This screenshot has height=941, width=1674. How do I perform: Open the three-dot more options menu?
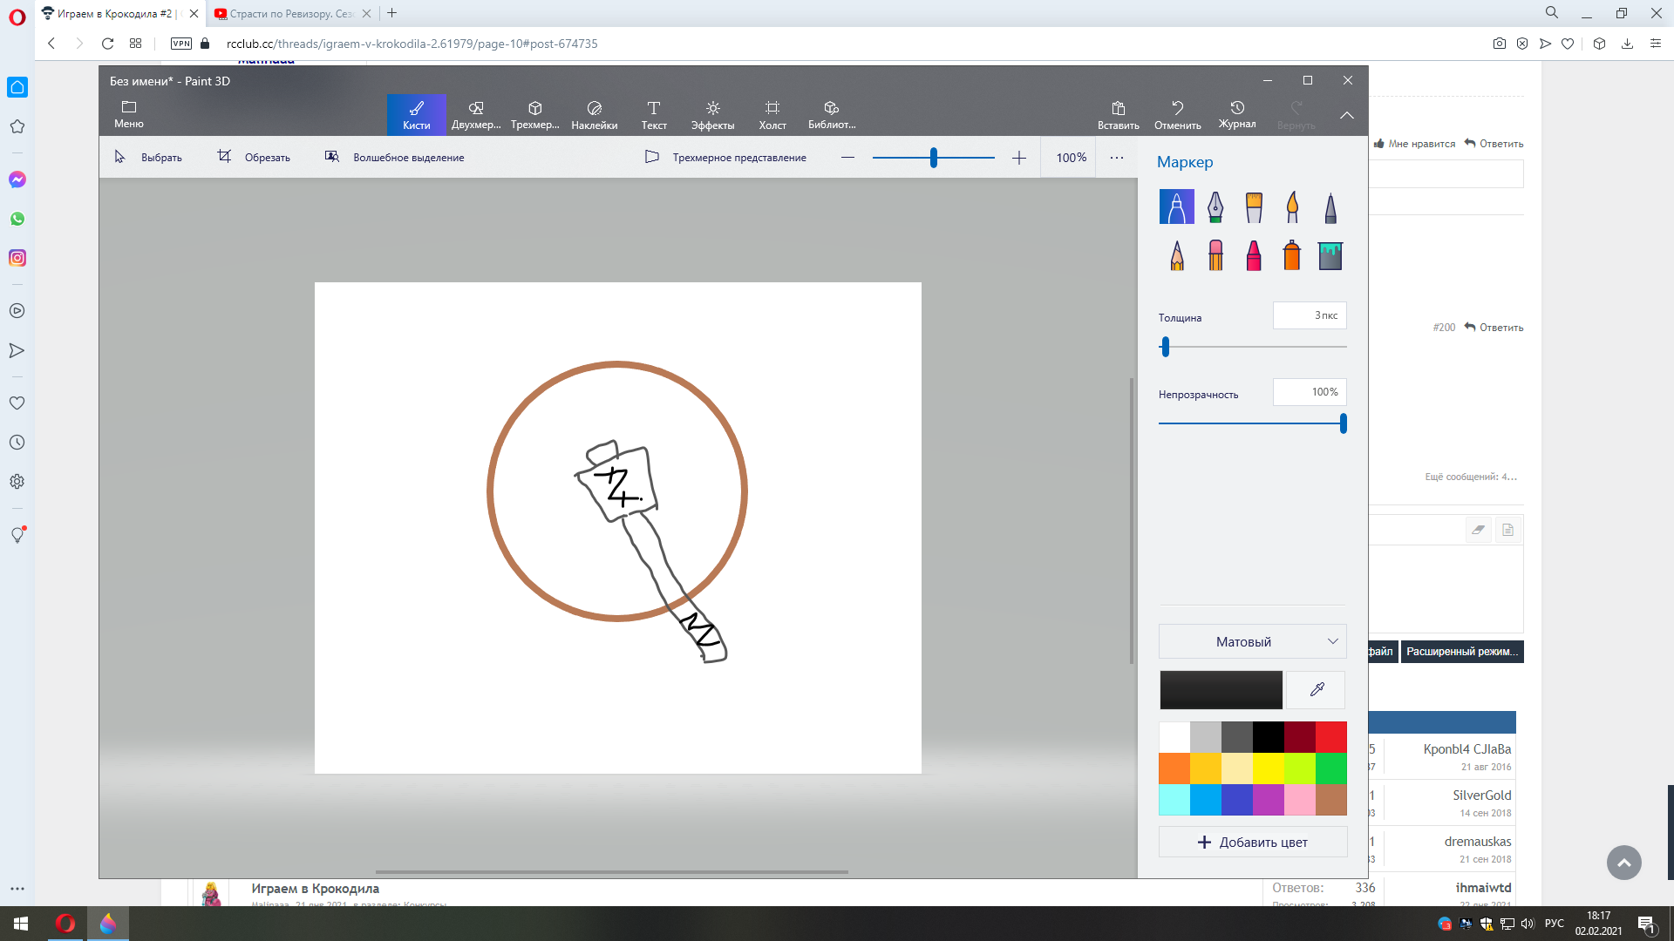pos(1117,158)
